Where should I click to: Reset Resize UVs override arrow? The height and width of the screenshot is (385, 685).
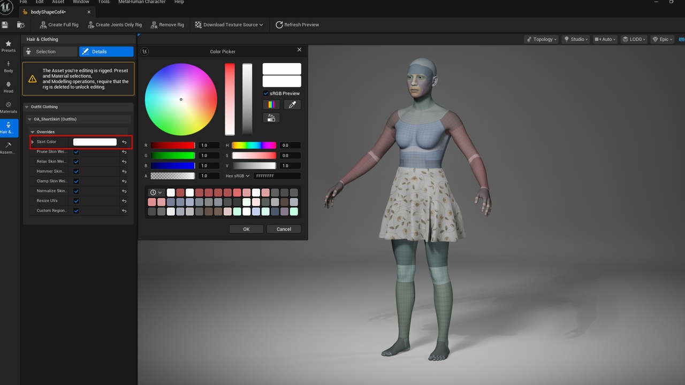(x=124, y=201)
